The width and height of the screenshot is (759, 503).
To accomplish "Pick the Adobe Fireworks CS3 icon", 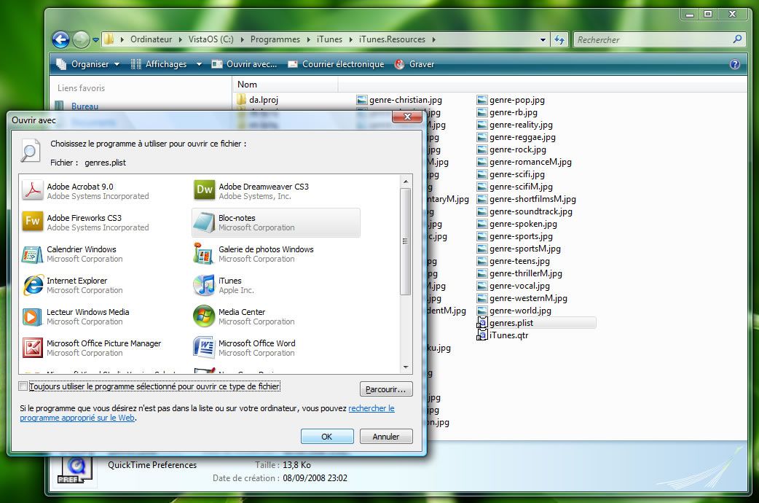I will [x=33, y=222].
